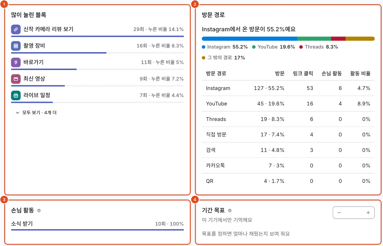
Task: Open help icon next to 기간 목표
Action: point(230,211)
